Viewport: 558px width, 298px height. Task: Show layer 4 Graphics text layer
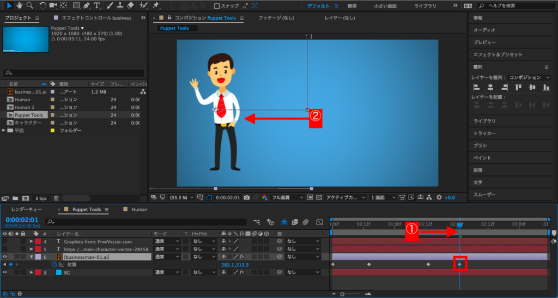5,241
